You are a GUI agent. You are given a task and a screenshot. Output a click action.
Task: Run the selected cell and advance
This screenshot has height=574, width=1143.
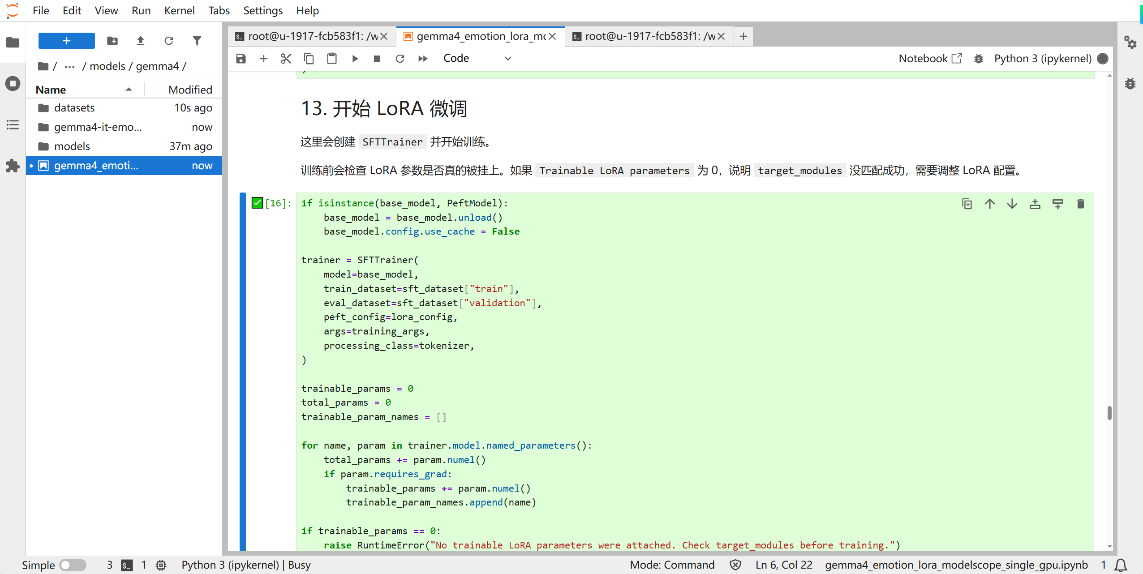355,59
